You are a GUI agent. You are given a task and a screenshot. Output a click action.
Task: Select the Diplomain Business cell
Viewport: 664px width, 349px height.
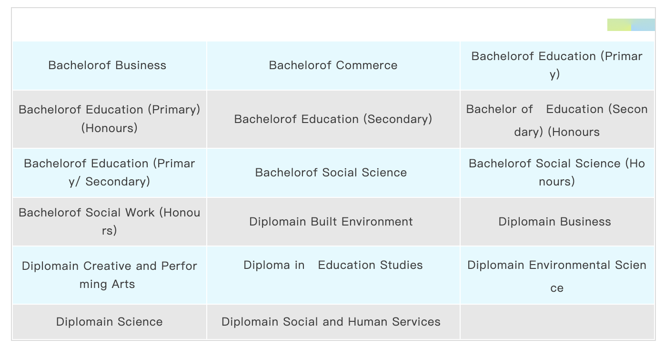(x=554, y=222)
